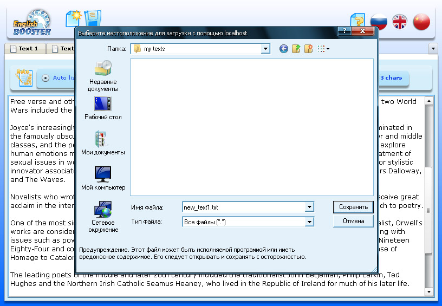Create a new folder in the dialog

(x=309, y=49)
